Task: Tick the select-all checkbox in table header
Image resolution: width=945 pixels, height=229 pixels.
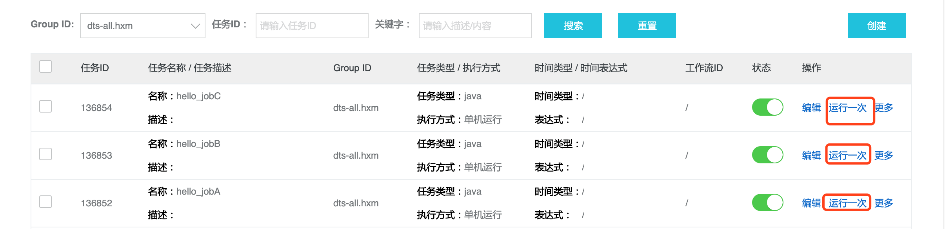Action: click(x=45, y=67)
